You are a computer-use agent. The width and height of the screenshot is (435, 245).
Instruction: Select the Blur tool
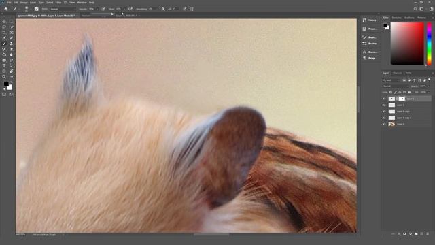point(12,54)
